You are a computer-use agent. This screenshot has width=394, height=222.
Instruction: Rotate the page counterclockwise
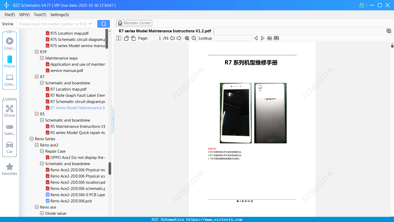(x=126, y=38)
